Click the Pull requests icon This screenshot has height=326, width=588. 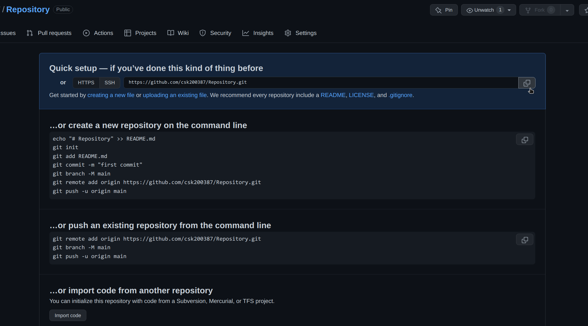[30, 33]
